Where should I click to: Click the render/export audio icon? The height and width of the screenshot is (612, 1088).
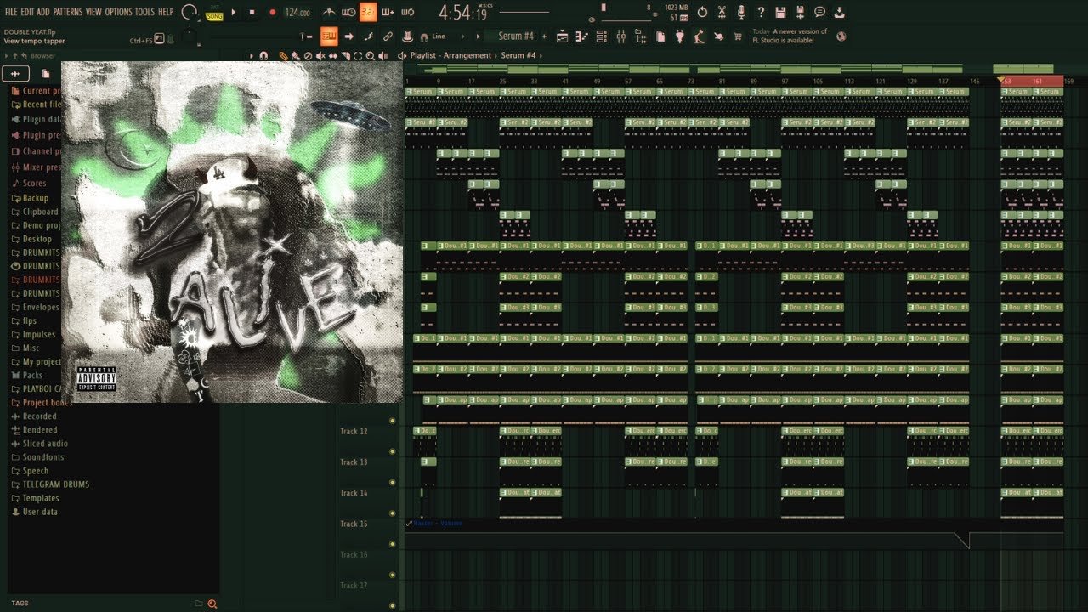coord(800,12)
